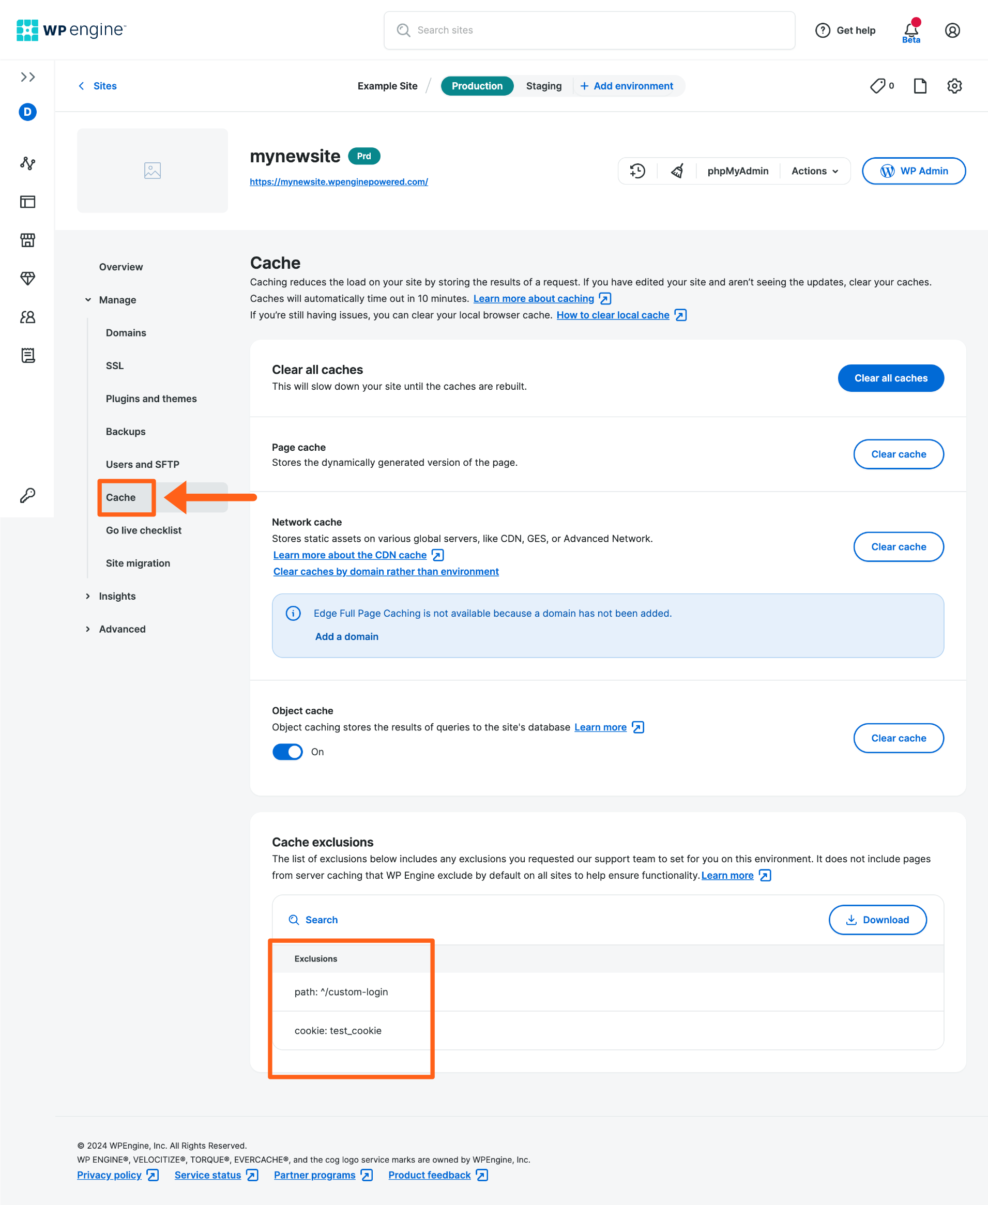This screenshot has height=1205, width=988.
Task: Follow the Add a domain link
Action: (x=346, y=636)
